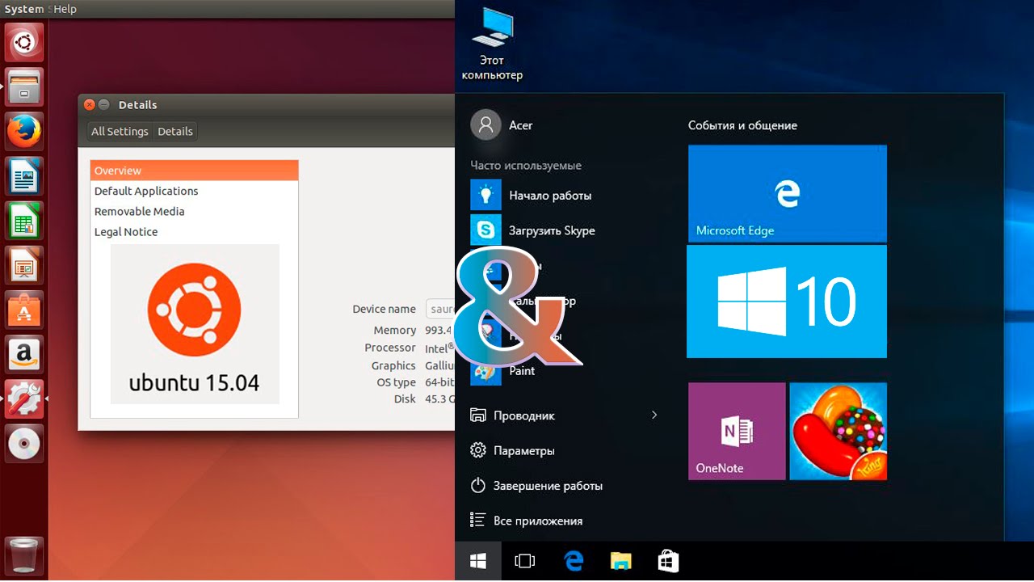The width and height of the screenshot is (1034, 582).
Task: Open the Trash in Ubuntu launcher
Action: point(24,556)
